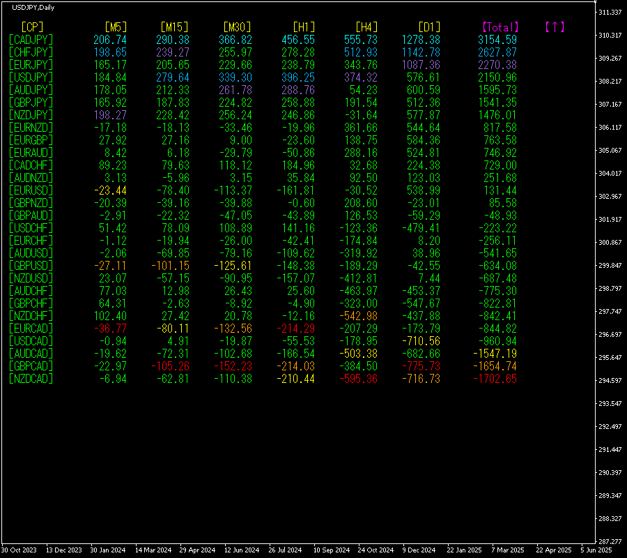Click the [M5] column header

pos(116,27)
